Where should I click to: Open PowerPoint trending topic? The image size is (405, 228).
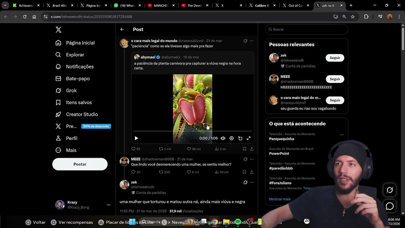pos(279,154)
